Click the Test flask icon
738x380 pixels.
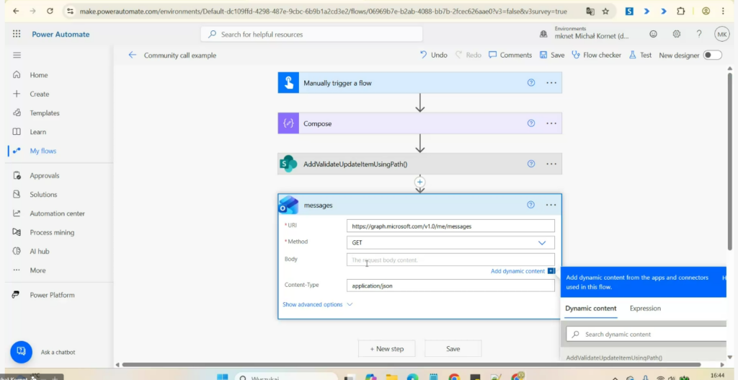[633, 55]
